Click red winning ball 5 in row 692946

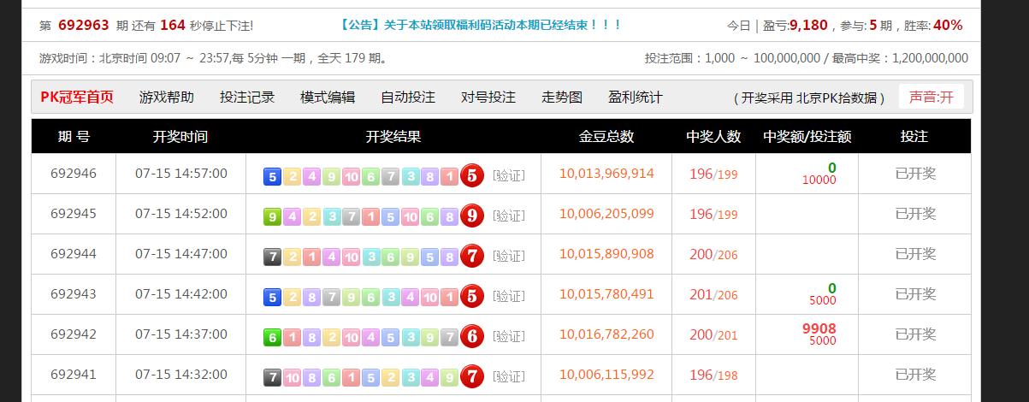(x=472, y=176)
